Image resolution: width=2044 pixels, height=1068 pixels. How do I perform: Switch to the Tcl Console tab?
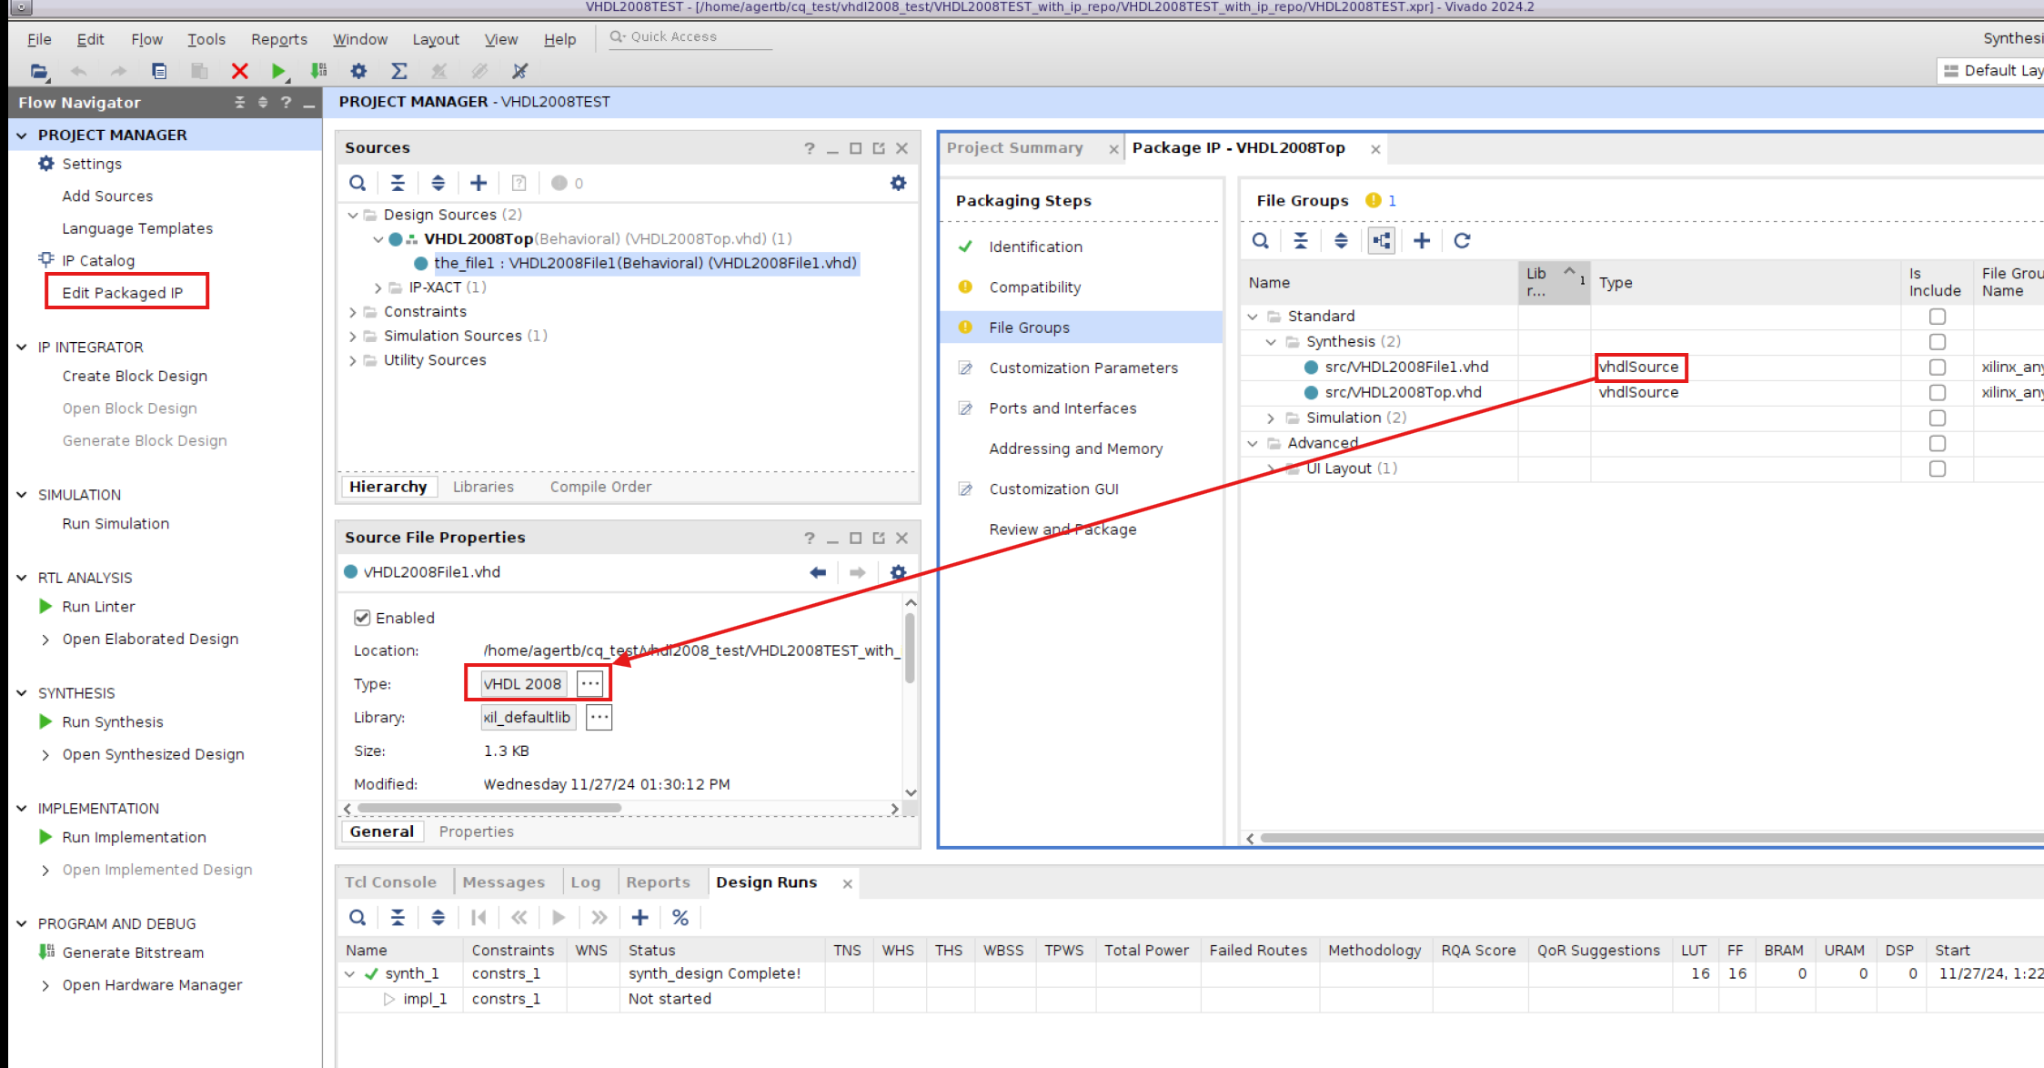click(390, 882)
